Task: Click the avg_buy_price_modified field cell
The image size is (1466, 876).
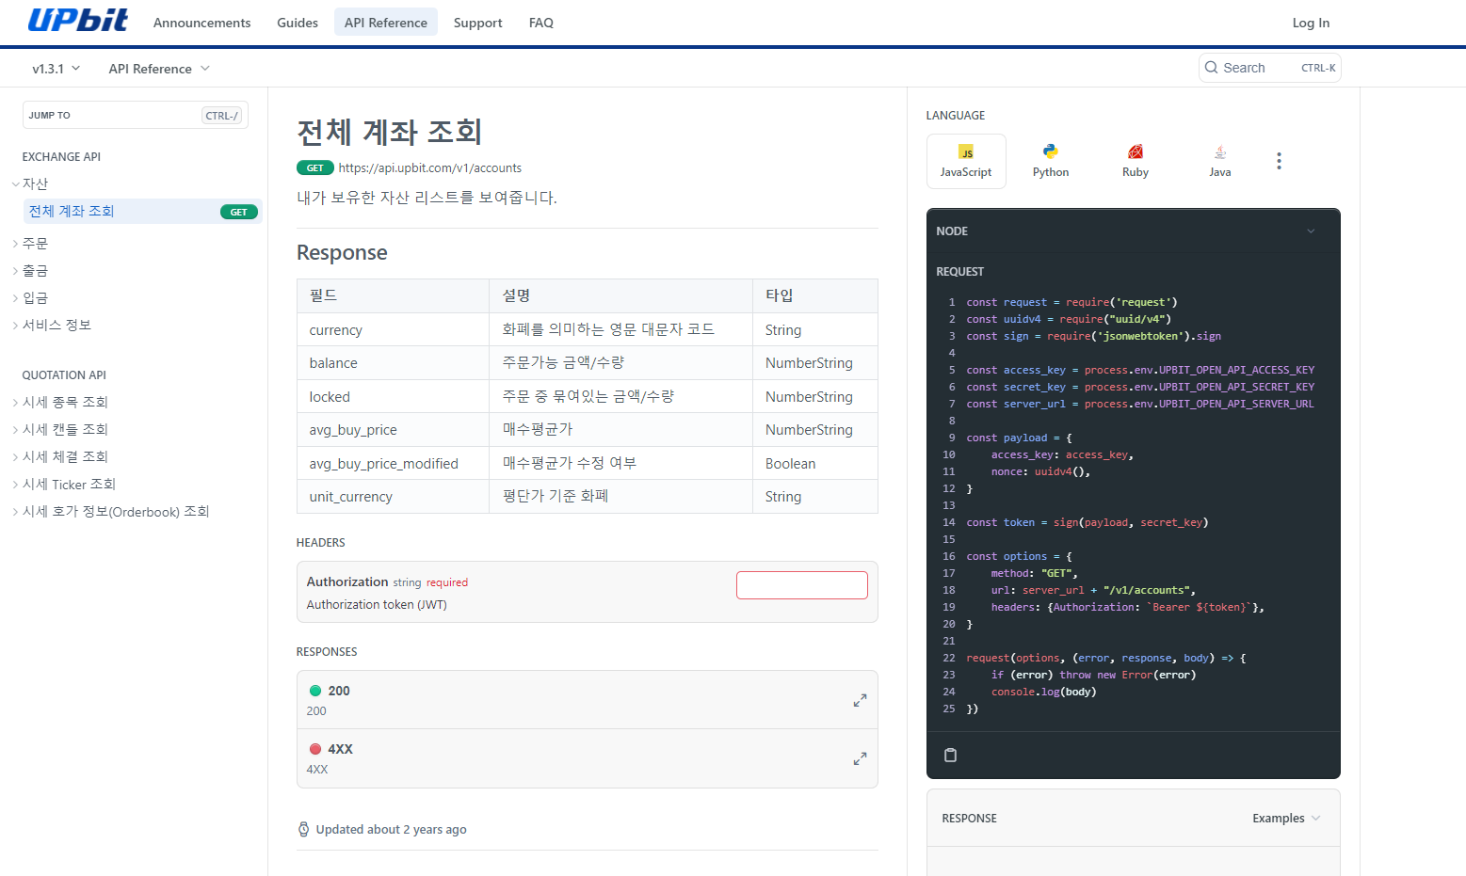Action: [394, 463]
